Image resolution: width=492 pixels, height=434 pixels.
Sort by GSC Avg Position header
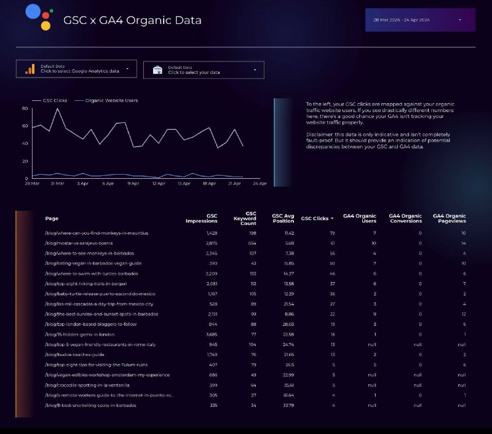283,219
